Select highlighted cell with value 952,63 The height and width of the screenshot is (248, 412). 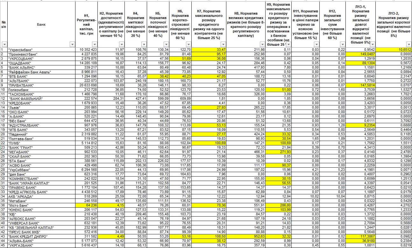(245, 237)
